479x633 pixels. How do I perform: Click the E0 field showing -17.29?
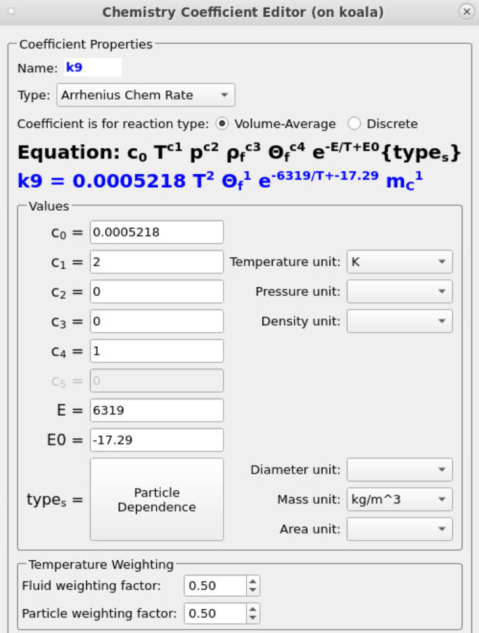(156, 440)
